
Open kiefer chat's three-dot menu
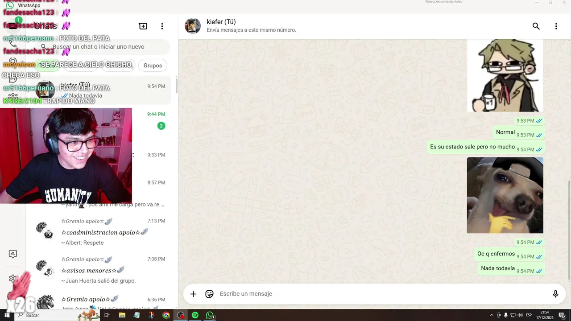[x=556, y=26]
